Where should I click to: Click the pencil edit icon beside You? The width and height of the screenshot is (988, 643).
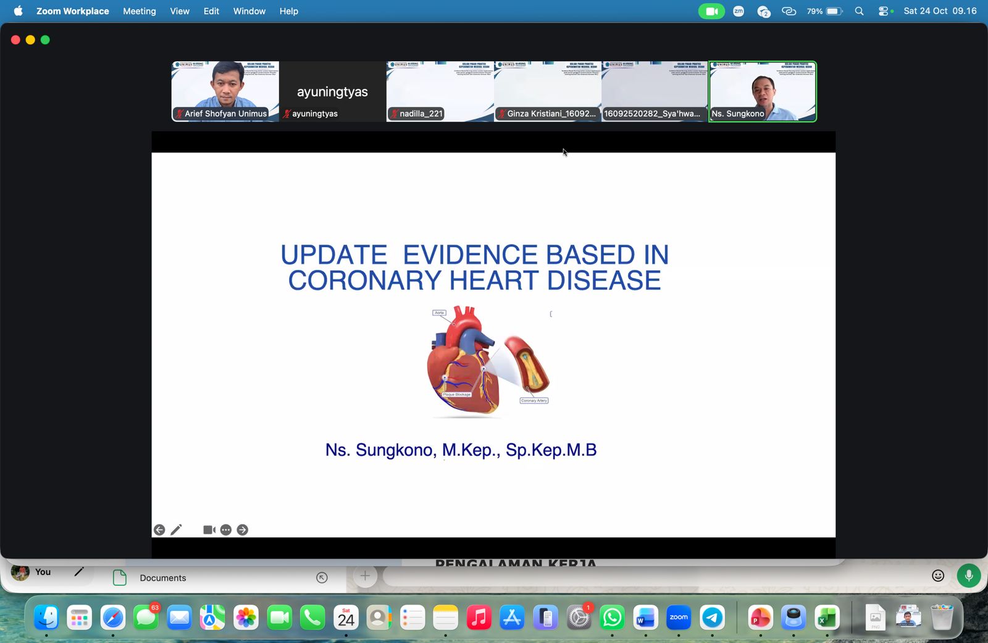coord(78,572)
